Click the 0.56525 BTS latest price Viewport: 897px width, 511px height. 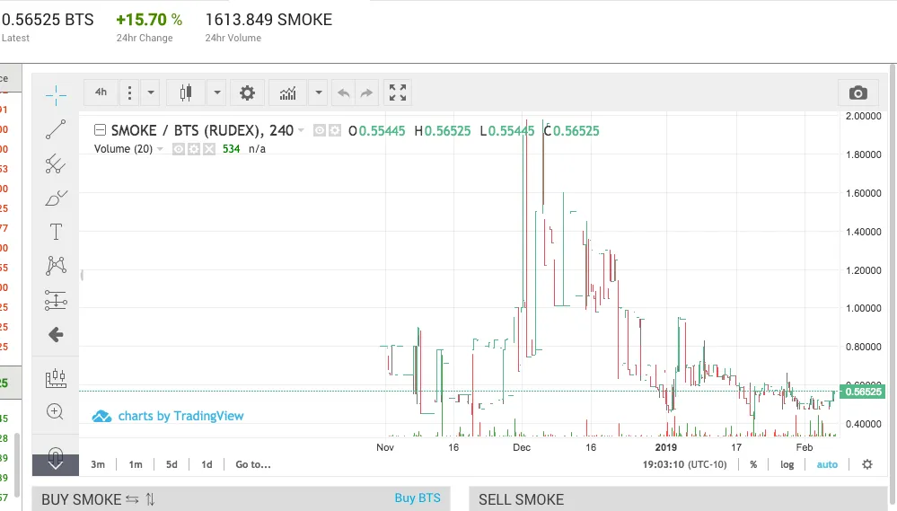(48, 20)
